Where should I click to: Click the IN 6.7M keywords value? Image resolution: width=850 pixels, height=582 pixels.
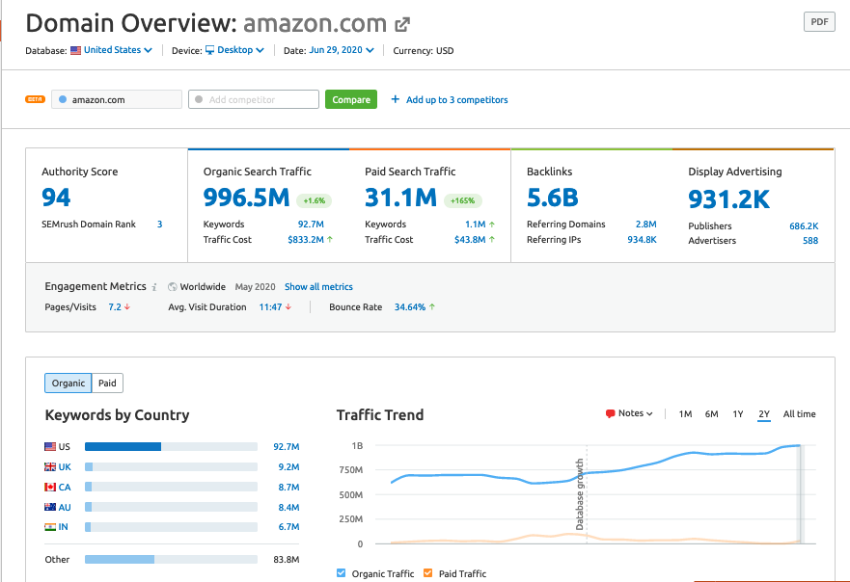click(288, 527)
